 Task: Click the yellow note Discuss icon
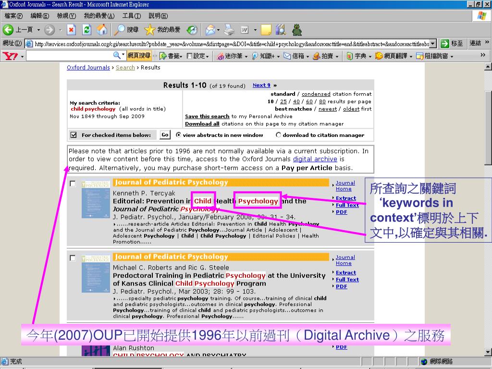point(266,30)
